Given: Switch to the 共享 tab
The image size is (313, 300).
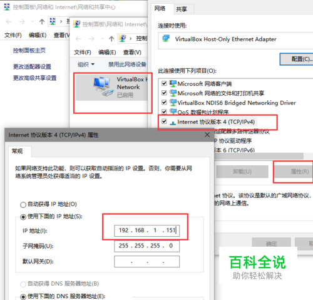Looking at the screenshot, I should (184, 9).
